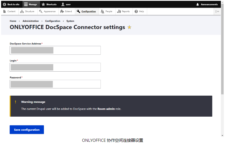
Task: Click the ONLYOFFICE DocSpace Connector settings title
Action: tap(67, 27)
